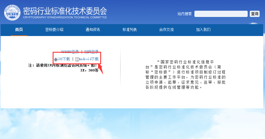Viewport: 265px width, 139px height.
Task: Select 标准列表 from the navigation bar
Action: 130,30
